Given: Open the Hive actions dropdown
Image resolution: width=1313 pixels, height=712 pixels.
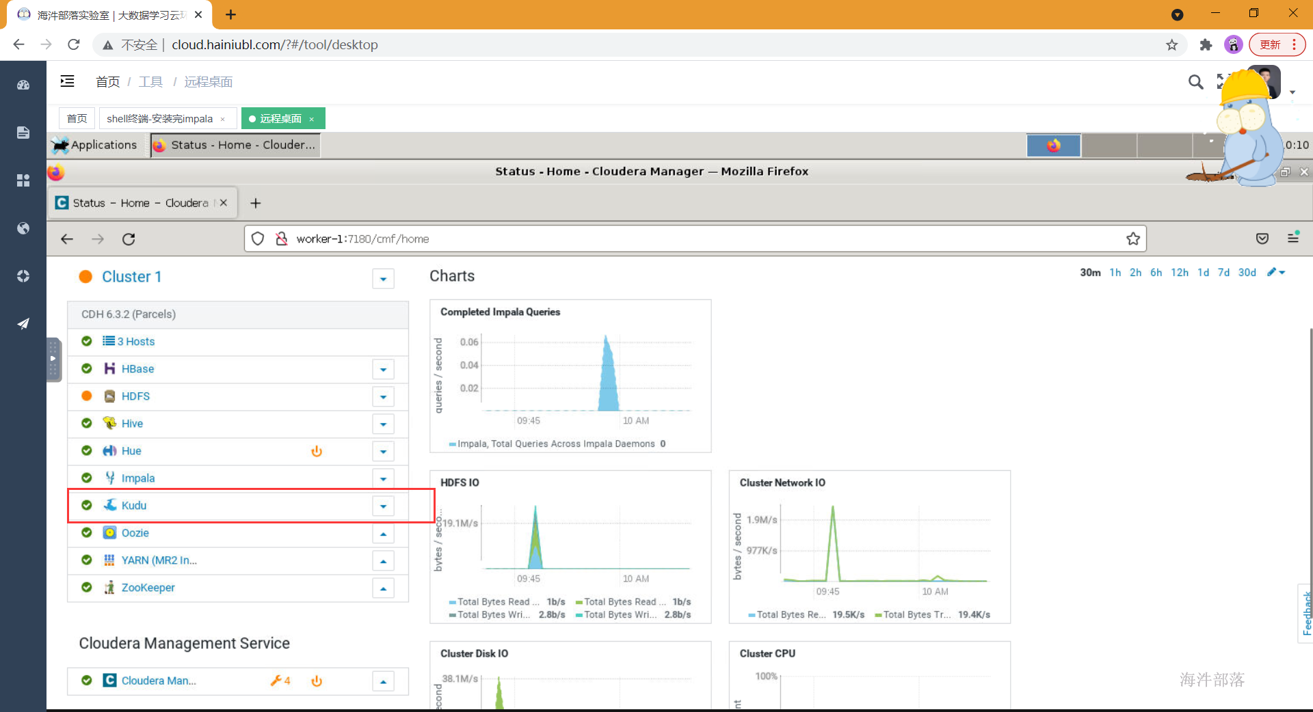Looking at the screenshot, I should point(383,424).
